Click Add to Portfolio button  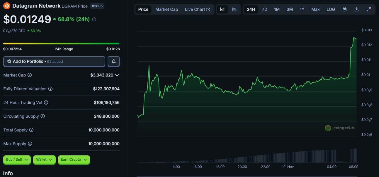pyautogui.click(x=54, y=62)
